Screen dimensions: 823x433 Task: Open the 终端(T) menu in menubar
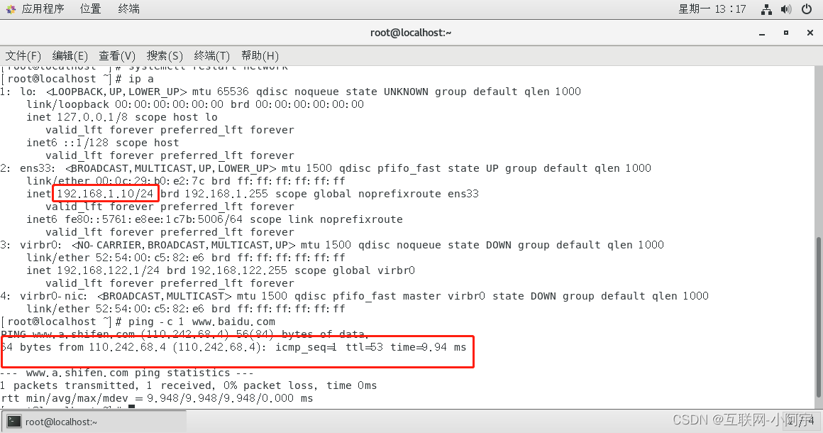[211, 55]
